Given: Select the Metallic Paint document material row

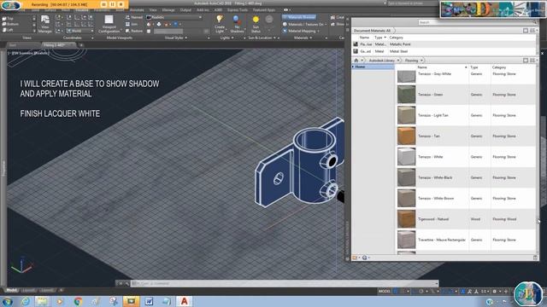Looking at the screenshot, I should tap(444, 44).
